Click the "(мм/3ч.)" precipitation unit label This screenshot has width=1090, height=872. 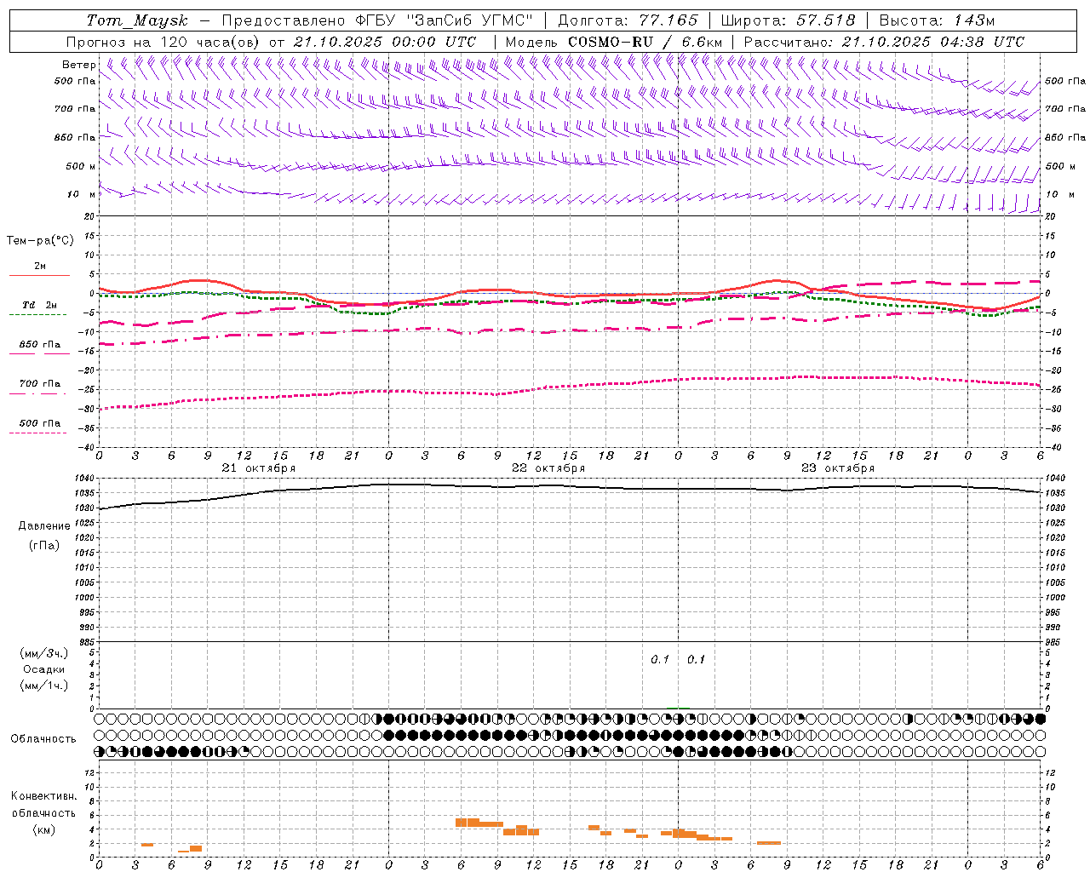click(x=44, y=653)
